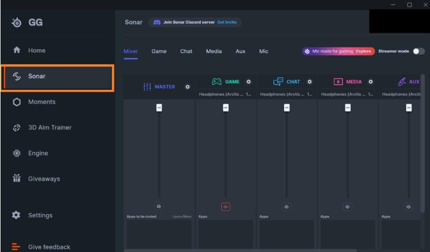
Task: Click the MEDIA play icon
Action: click(x=338, y=82)
